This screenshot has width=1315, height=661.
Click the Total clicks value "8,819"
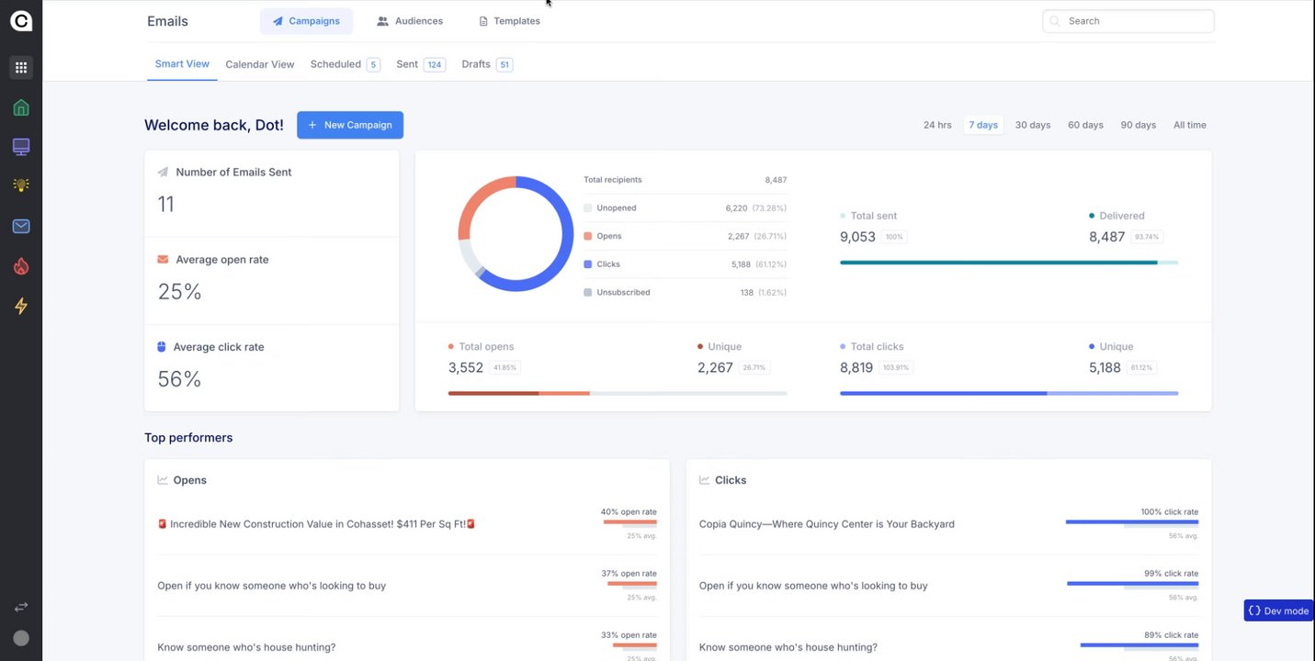coord(856,367)
